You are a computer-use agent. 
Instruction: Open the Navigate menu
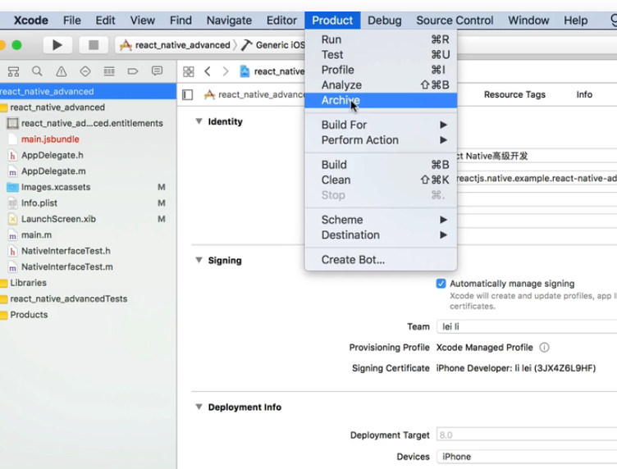click(229, 20)
